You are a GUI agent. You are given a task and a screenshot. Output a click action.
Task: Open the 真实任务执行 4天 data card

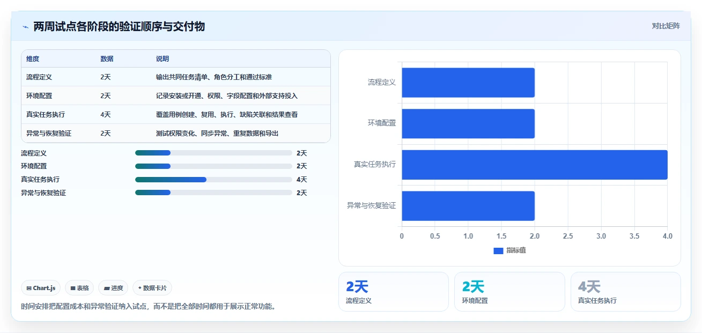pos(625,292)
